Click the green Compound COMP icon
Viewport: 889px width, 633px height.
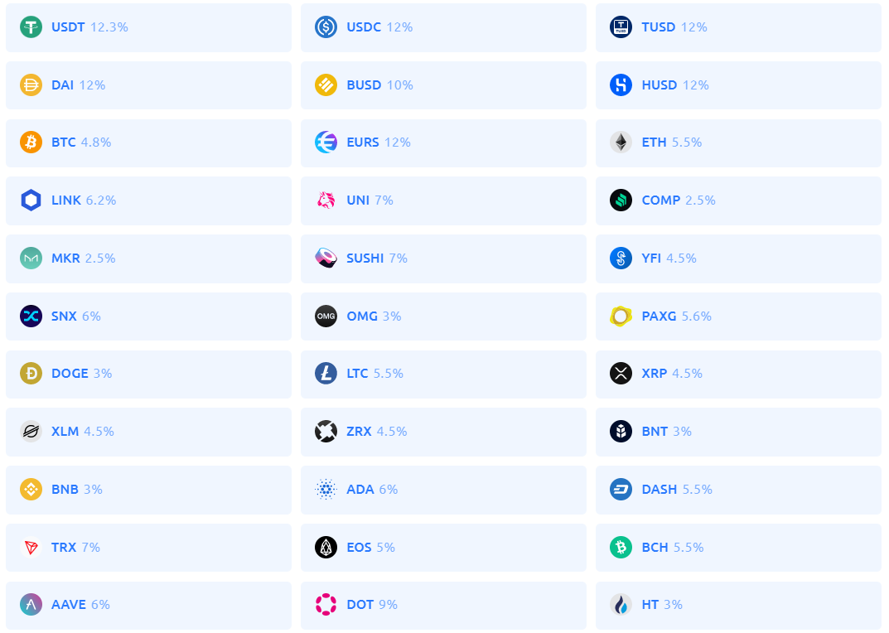coord(621,200)
